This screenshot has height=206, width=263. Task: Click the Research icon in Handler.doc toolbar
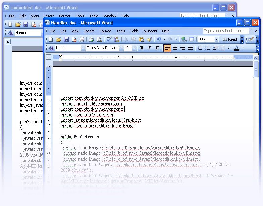[116, 39]
